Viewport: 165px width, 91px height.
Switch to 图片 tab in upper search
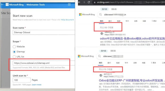click(x=110, y=21)
